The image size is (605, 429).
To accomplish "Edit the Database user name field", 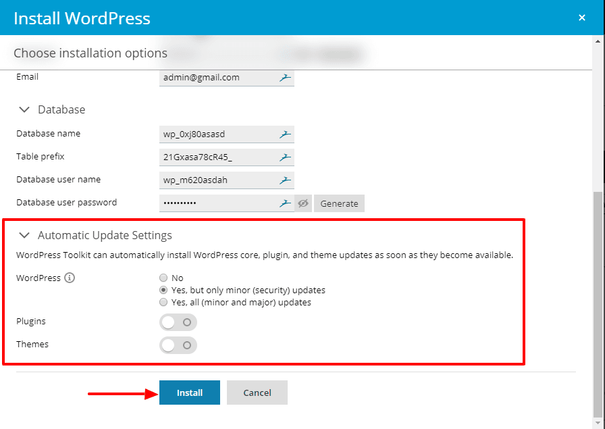I will [227, 180].
